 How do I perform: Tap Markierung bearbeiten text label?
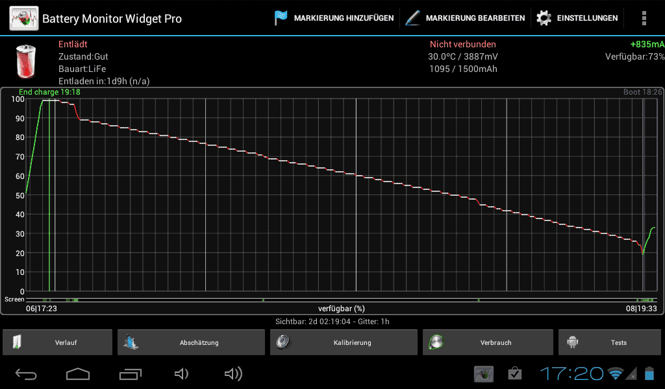[475, 18]
